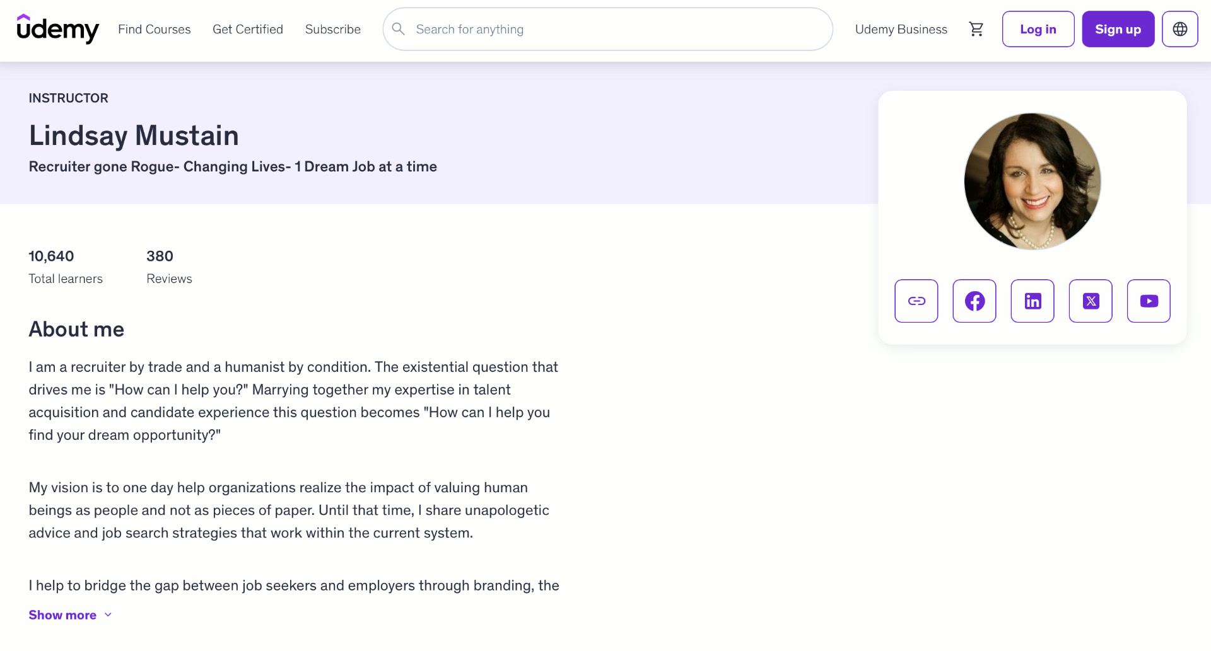Click the 380 Reviews count

pos(169,267)
